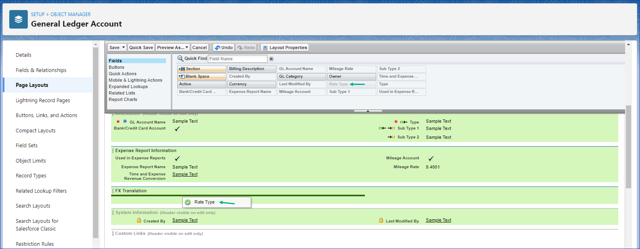The height and width of the screenshot is (249, 640).
Task: Click the Layout Properties icon
Action: point(265,48)
